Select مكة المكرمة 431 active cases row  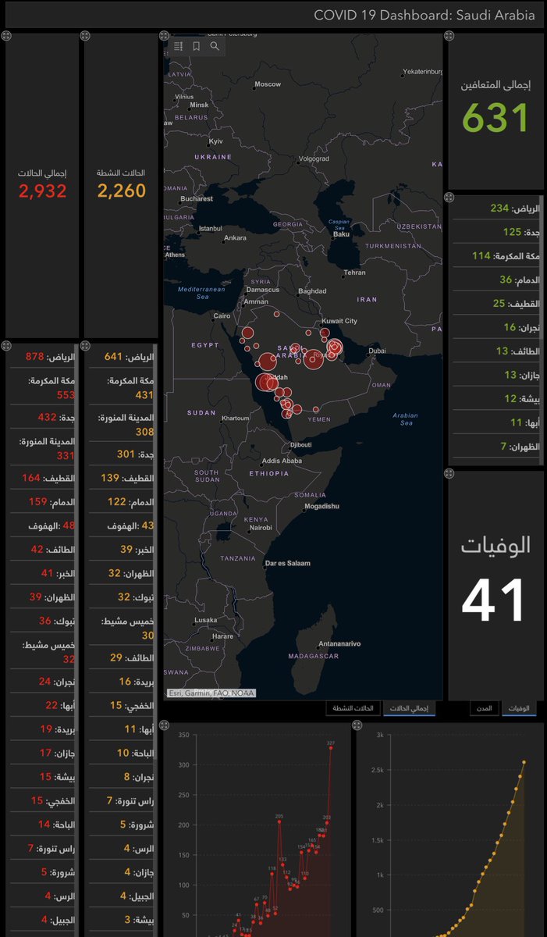(x=122, y=387)
